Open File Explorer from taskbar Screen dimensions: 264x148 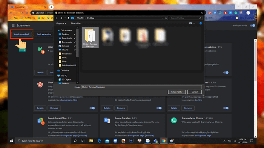pyautogui.click(x=91, y=141)
